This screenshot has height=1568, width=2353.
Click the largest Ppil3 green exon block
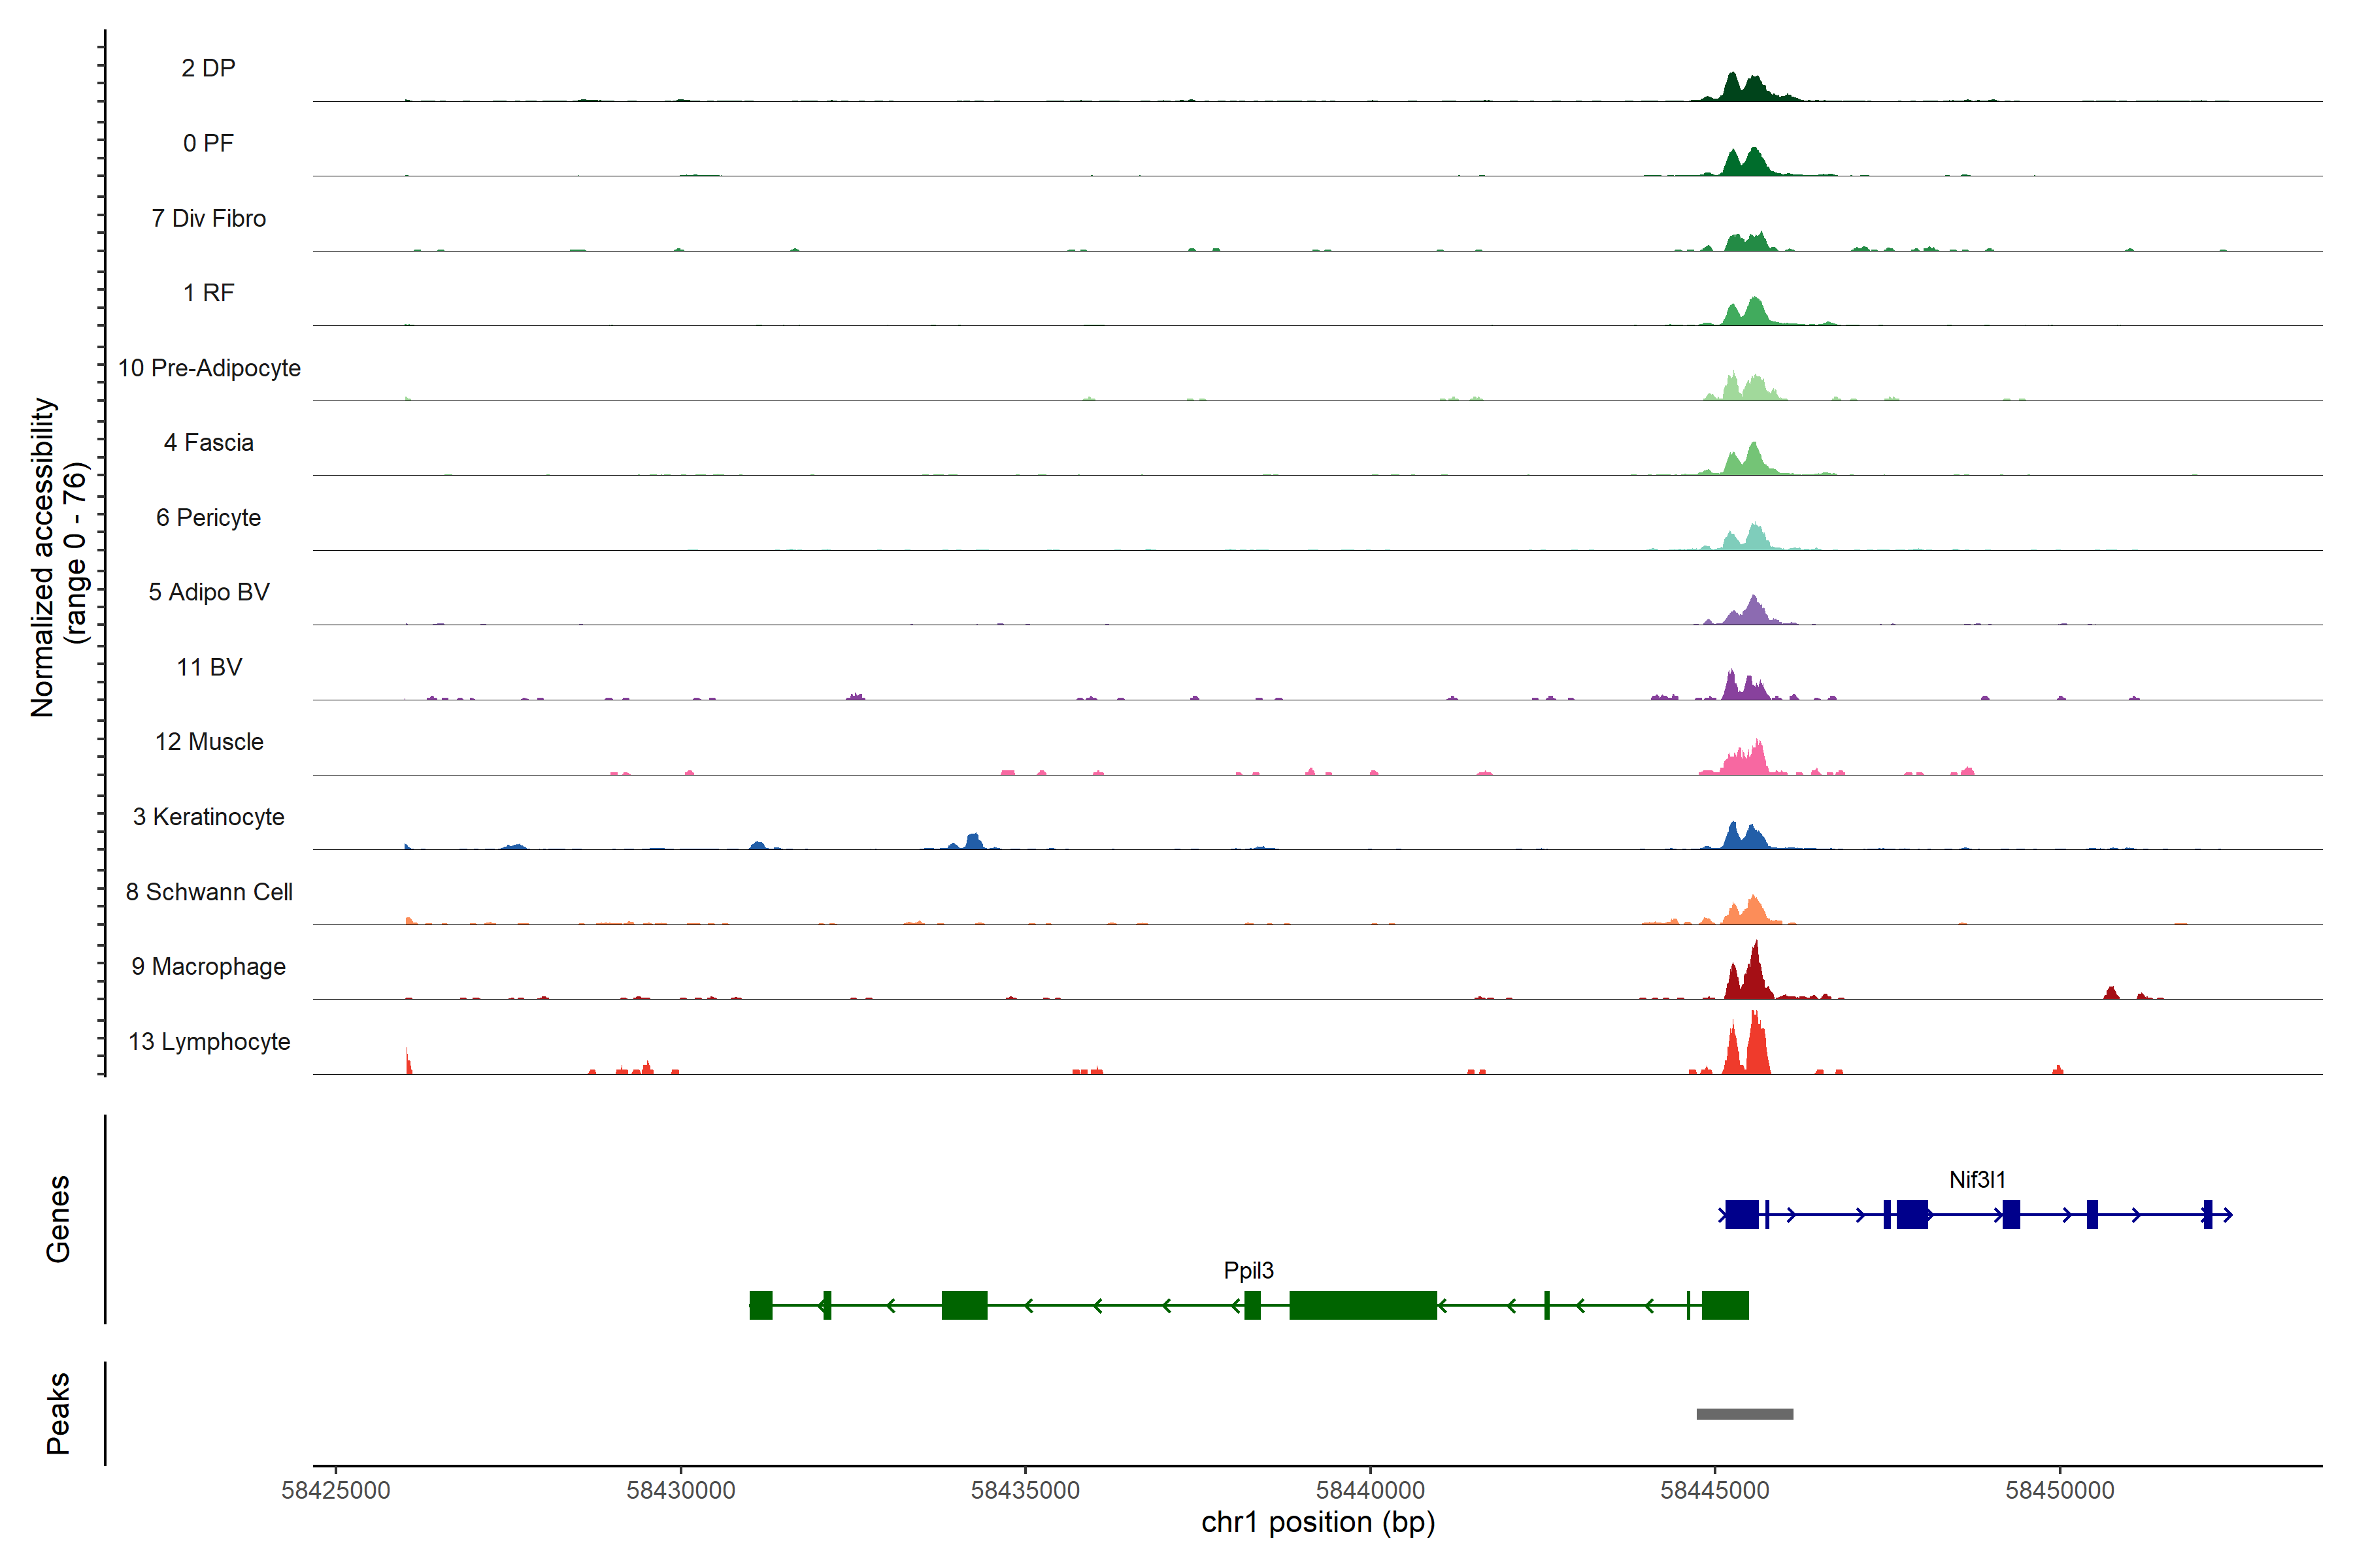[1363, 1306]
